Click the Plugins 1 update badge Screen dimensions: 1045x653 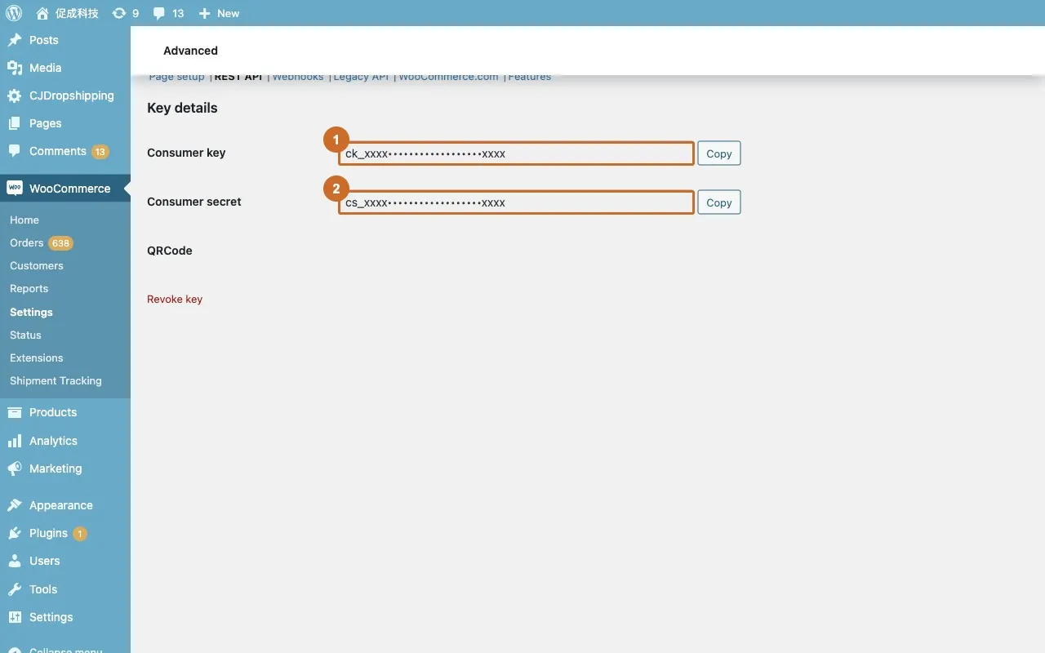[80, 534]
